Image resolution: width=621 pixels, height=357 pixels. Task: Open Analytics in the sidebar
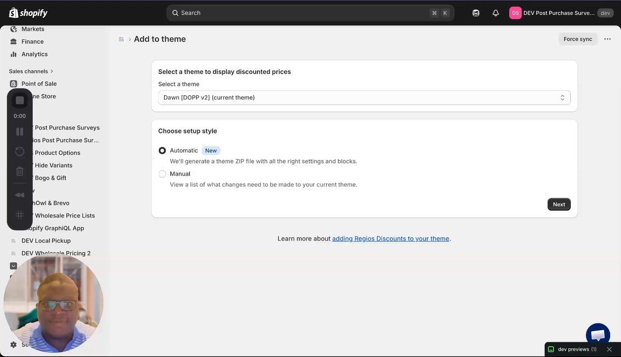[34, 54]
